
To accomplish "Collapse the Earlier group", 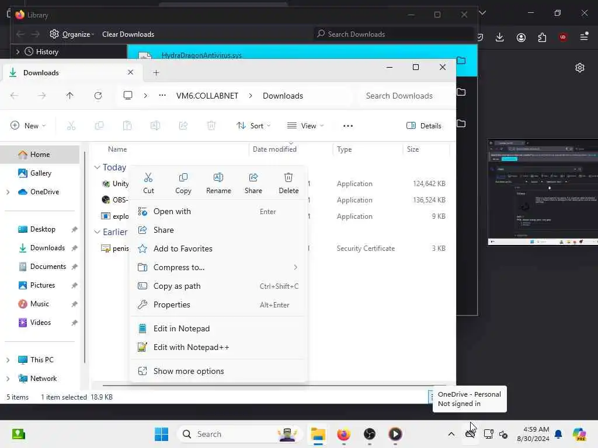I will pos(98,232).
